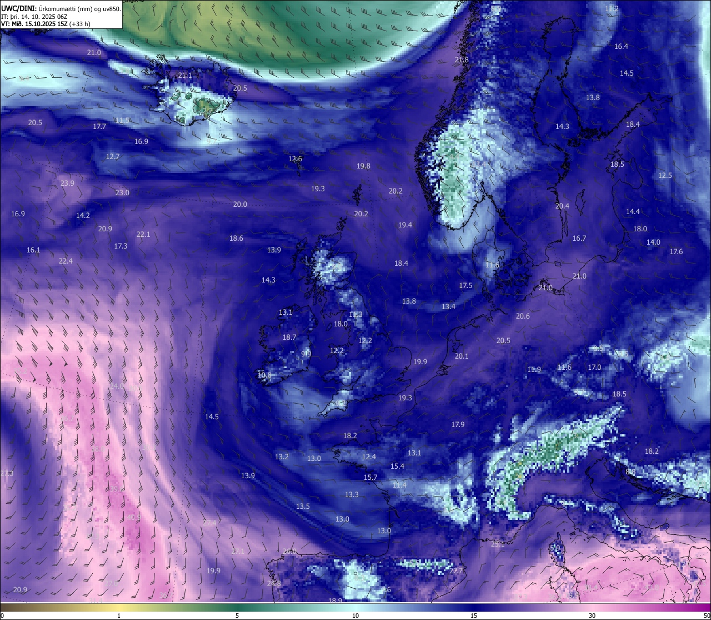The height and width of the screenshot is (620, 711).
Task: Click the colour scale label '30'
Action: pos(592,616)
